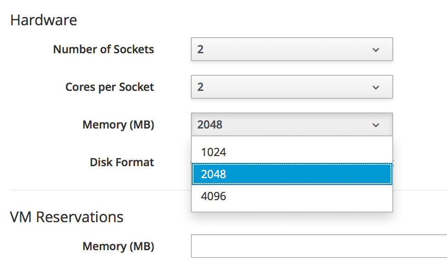Click the "Disk Format" label

pyautogui.click(x=122, y=162)
